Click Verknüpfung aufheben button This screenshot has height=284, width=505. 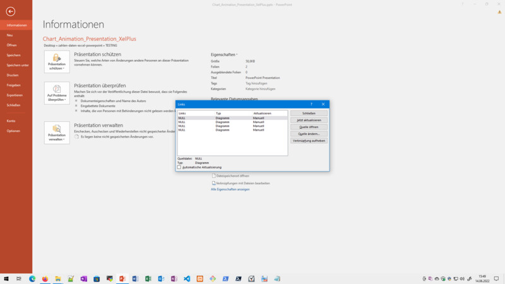click(x=309, y=141)
